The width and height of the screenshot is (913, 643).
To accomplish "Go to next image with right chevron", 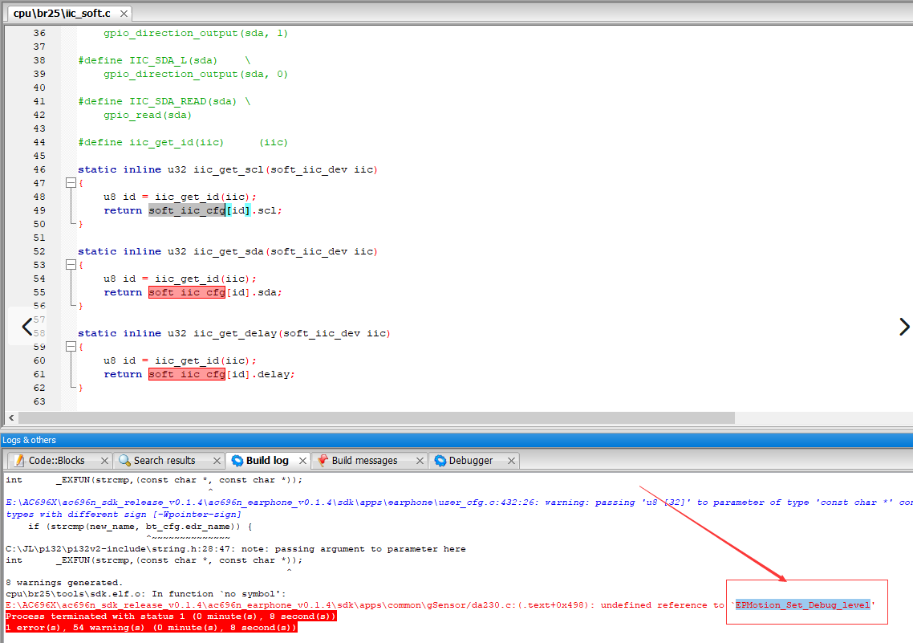I will click(x=903, y=326).
